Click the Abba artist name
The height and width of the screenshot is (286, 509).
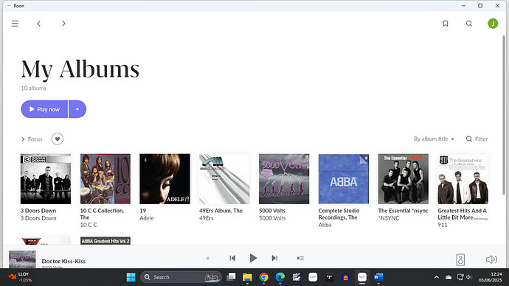[325, 225]
